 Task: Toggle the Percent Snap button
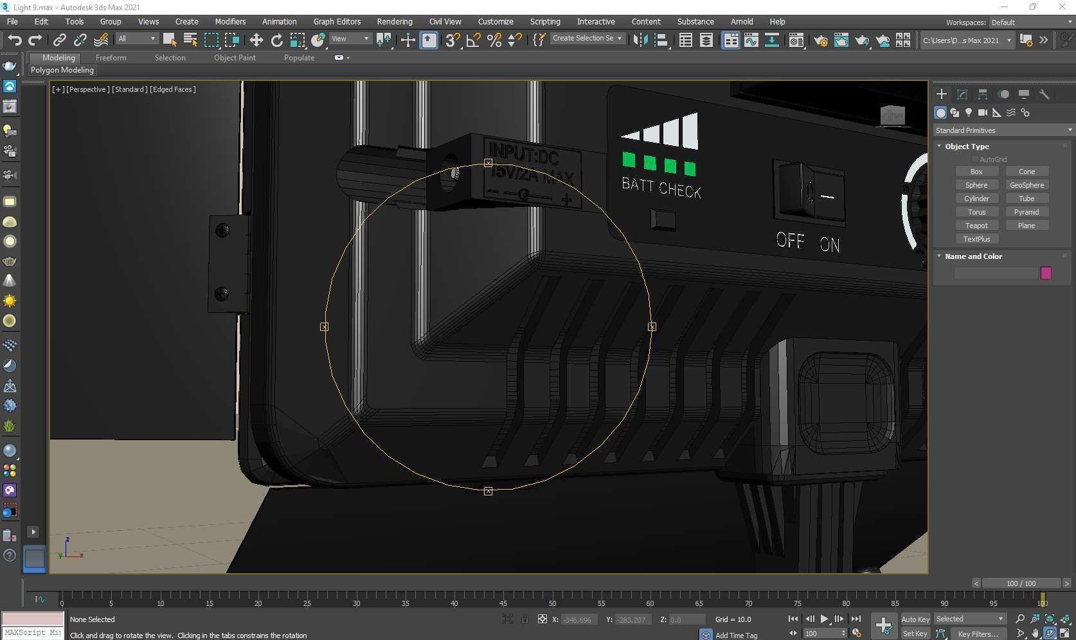pos(494,40)
